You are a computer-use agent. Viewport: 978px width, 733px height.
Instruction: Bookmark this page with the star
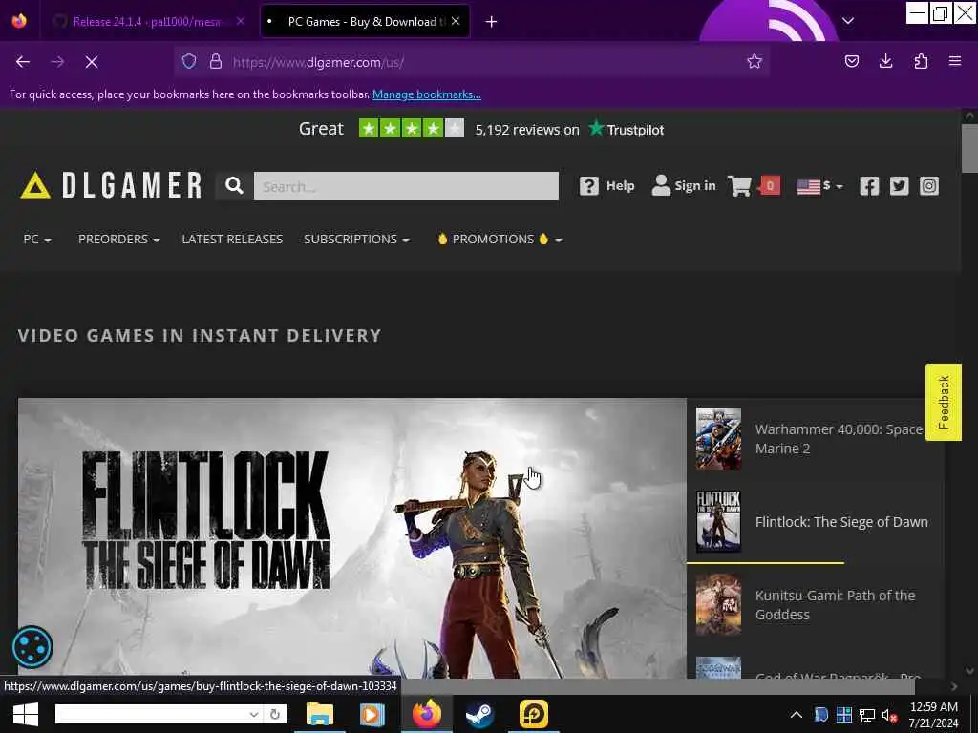coord(755,62)
